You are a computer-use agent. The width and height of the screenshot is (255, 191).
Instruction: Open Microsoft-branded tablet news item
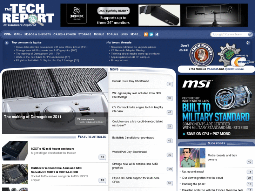(x=137, y=123)
